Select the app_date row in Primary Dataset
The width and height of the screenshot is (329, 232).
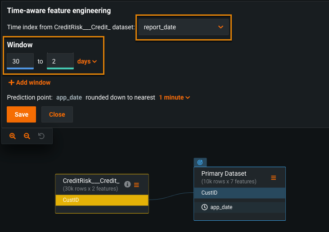[239, 207]
